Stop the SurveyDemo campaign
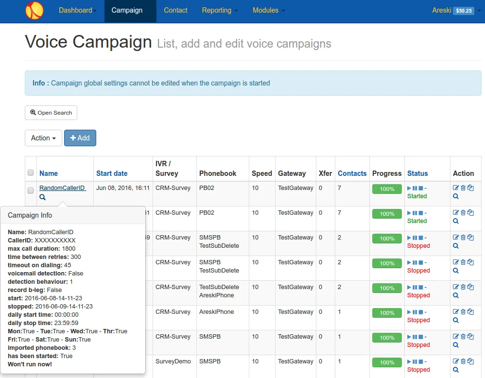485x378 pixels. (421, 361)
